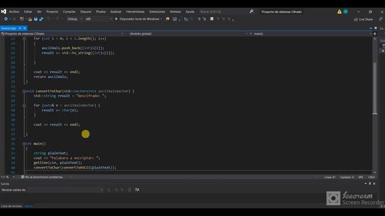385x216 pixels.
Task: Click the CRLF line ending indicator
Action: (371, 177)
